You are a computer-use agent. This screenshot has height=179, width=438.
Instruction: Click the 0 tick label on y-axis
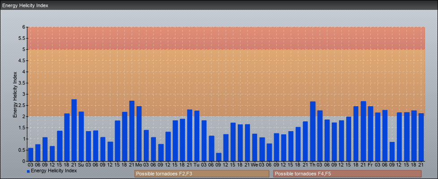coord(24,161)
